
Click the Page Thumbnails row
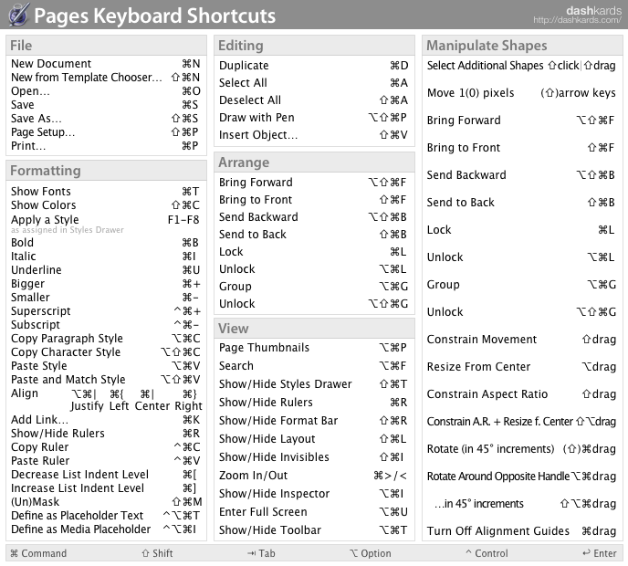tap(314, 348)
